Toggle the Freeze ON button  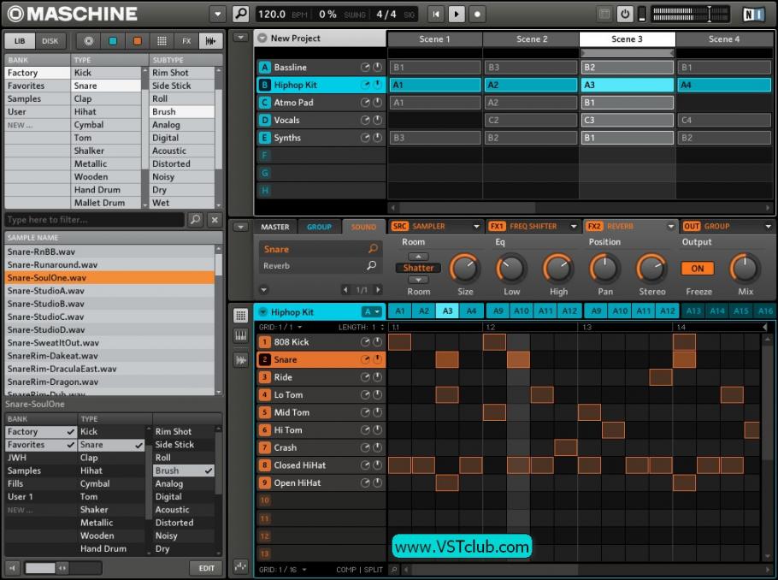pyautogui.click(x=698, y=268)
